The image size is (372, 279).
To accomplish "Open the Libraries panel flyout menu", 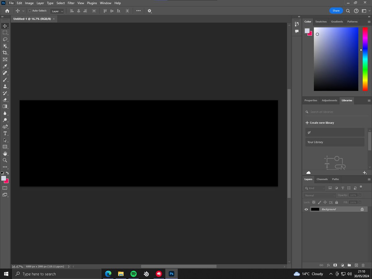I will tap(369, 100).
